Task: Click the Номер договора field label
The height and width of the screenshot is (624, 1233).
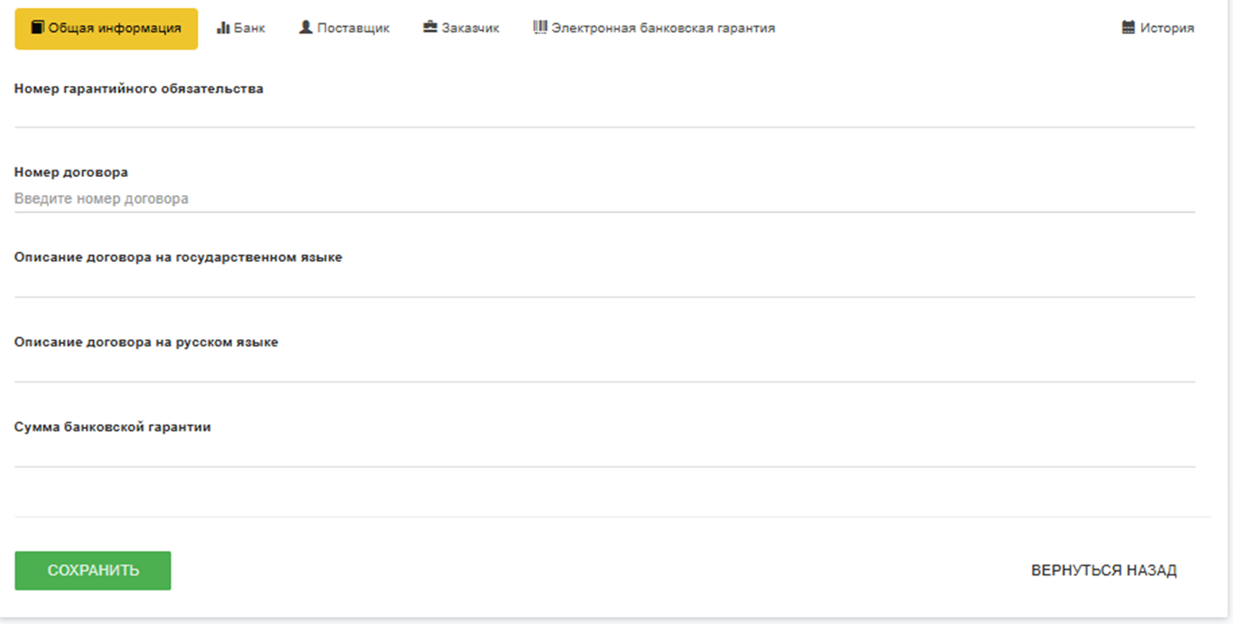Action: 71,172
